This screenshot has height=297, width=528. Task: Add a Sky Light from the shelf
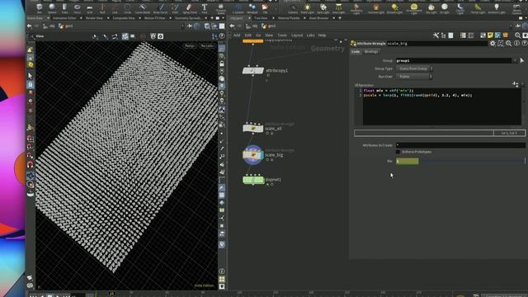tap(431, 8)
